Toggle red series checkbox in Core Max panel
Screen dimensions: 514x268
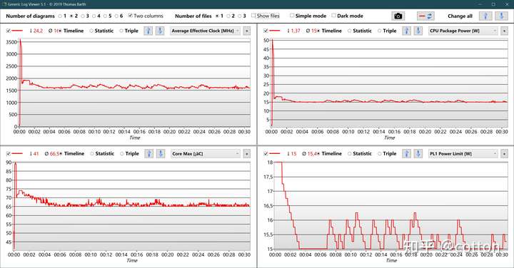point(8,153)
